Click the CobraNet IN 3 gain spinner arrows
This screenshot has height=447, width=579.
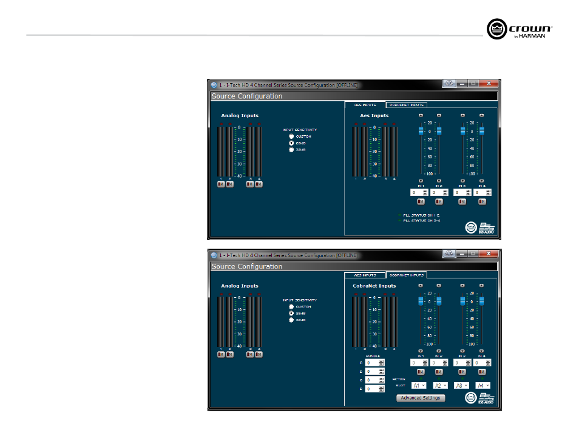pyautogui.click(x=468, y=363)
